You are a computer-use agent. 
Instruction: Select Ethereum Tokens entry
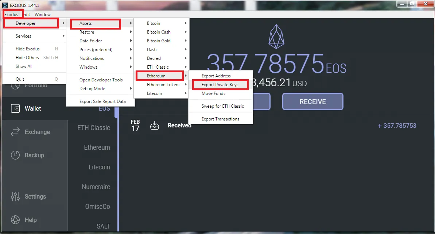click(162, 85)
